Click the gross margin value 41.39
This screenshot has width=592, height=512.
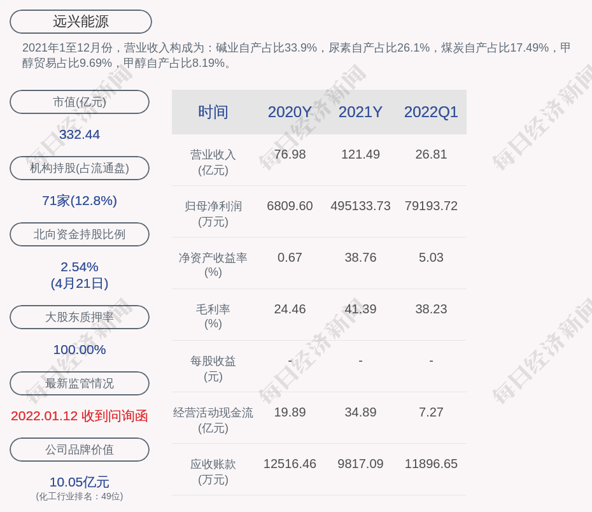pyautogui.click(x=360, y=309)
